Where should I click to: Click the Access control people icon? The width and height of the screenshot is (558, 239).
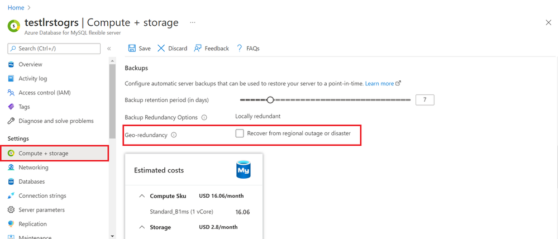(x=11, y=93)
